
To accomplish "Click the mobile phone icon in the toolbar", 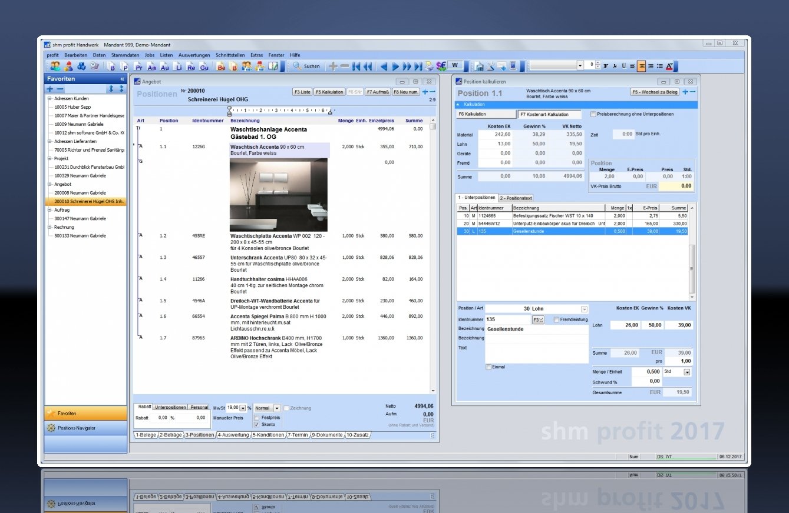I will tap(513, 66).
